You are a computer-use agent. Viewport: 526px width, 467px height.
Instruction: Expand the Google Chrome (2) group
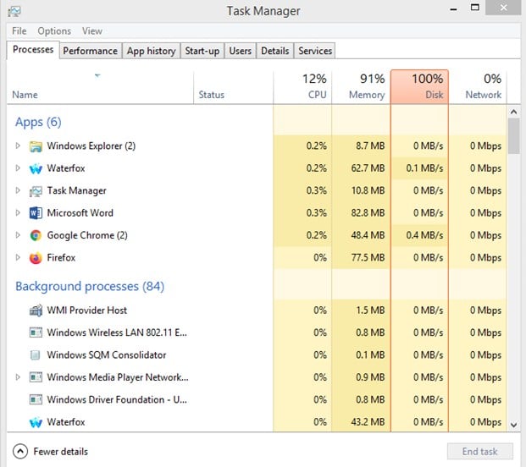coord(18,235)
